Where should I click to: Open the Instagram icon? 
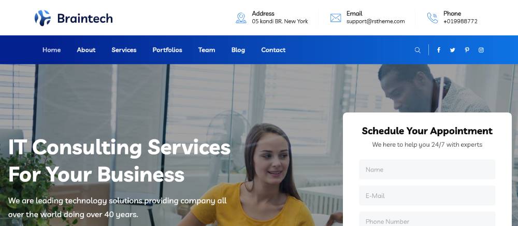point(481,50)
